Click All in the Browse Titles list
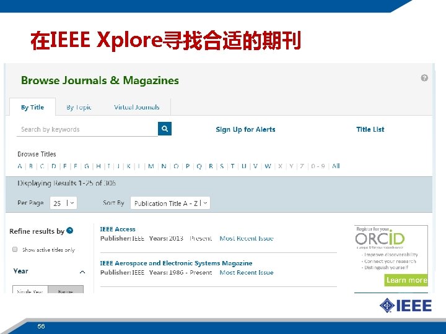Viewport: 446px width, 334px height. pyautogui.click(x=336, y=166)
